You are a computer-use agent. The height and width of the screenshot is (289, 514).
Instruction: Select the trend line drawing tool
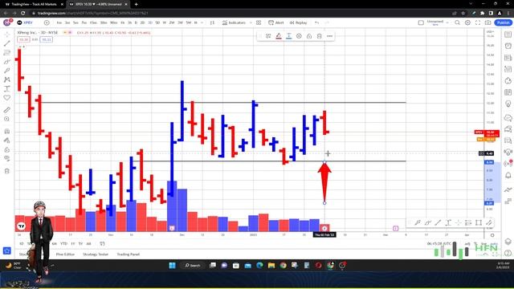pos(7,43)
